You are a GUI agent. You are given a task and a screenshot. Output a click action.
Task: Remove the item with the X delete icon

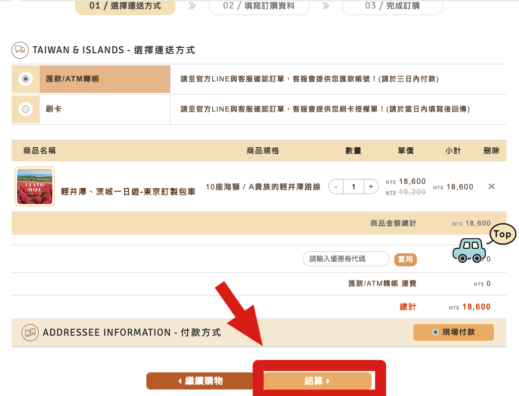(491, 186)
